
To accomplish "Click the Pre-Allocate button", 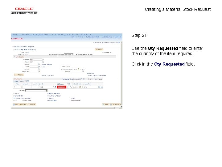I will coord(19,75).
